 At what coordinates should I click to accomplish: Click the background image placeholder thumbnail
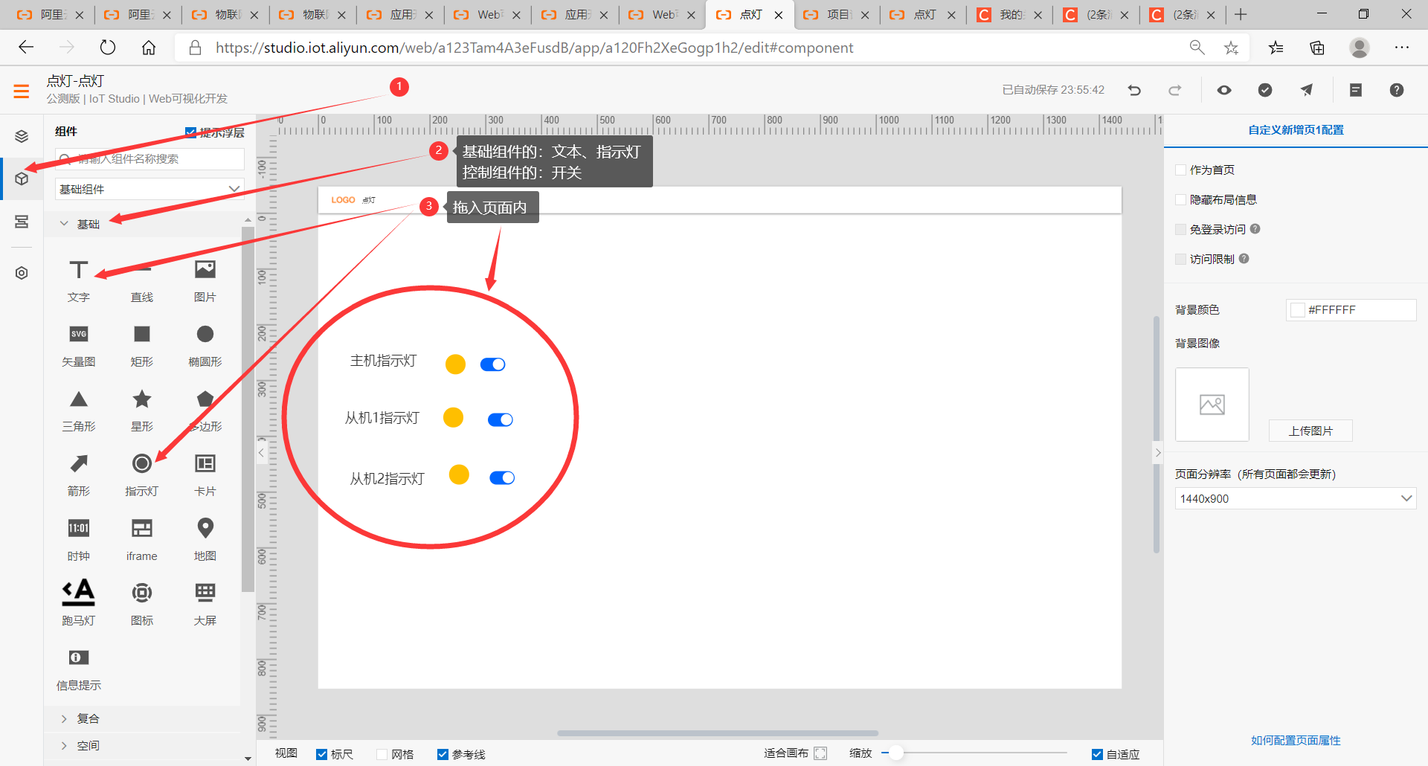pos(1212,405)
